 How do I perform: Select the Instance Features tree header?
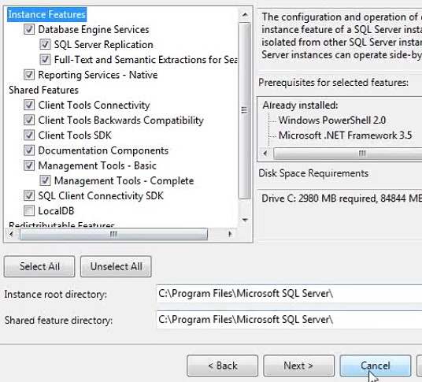(46, 14)
